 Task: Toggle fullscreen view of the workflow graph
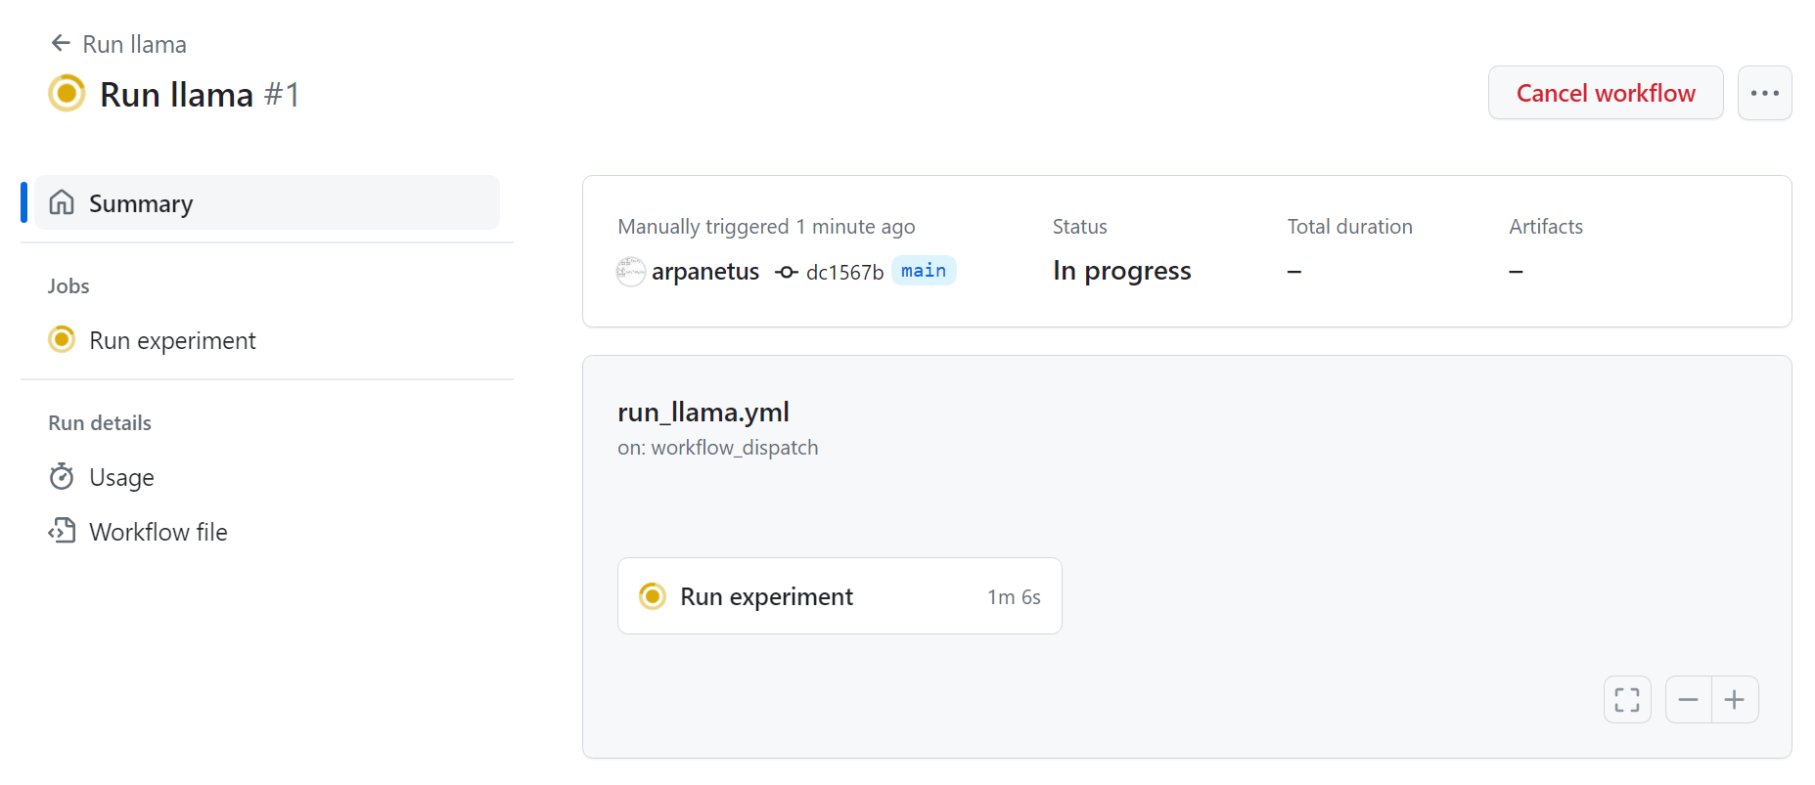tap(1627, 700)
